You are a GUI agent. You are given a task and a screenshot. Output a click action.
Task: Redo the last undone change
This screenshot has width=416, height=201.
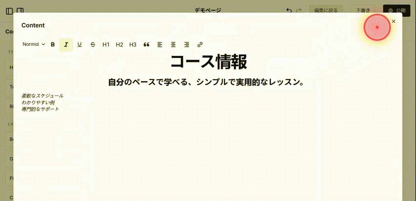(x=299, y=10)
